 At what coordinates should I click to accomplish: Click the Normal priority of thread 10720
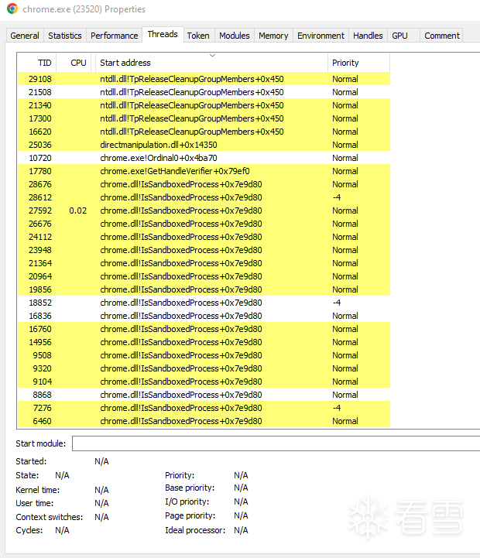click(345, 158)
